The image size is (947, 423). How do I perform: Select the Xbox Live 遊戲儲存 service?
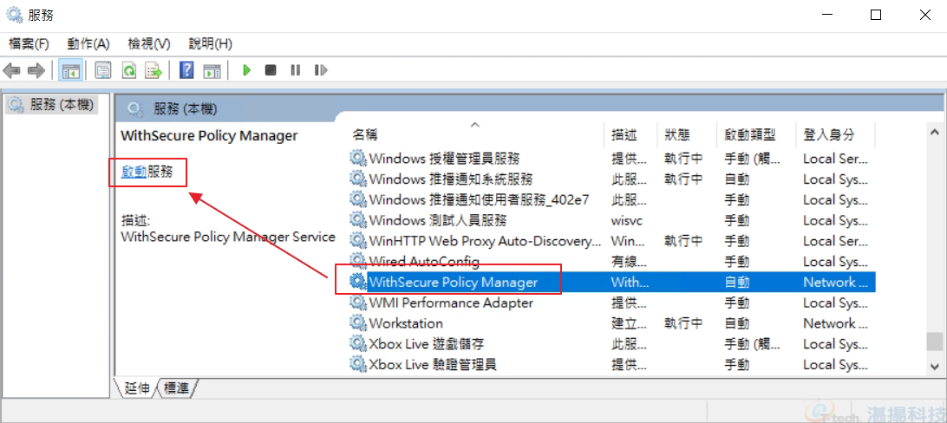(611, 343)
